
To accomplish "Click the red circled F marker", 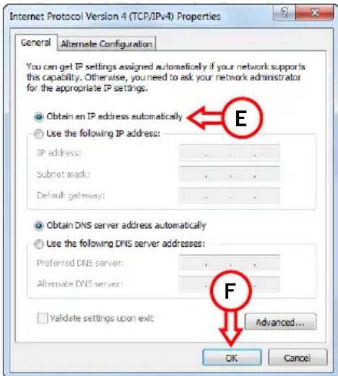I will click(x=231, y=291).
